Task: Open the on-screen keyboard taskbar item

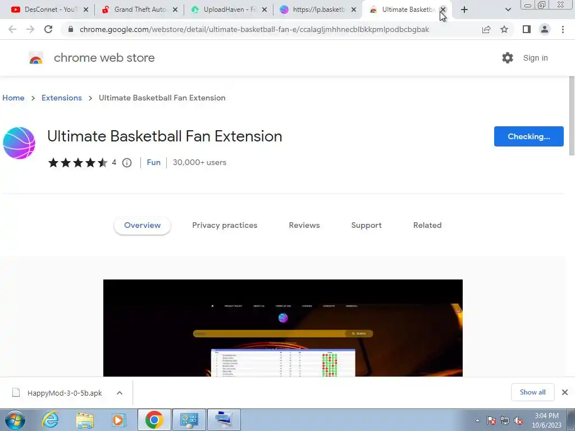Action: point(224,420)
